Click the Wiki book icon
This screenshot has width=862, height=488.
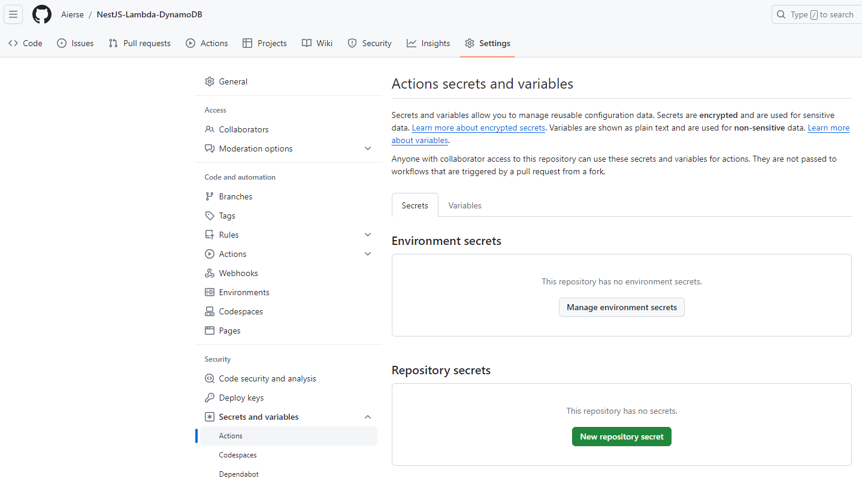point(307,43)
